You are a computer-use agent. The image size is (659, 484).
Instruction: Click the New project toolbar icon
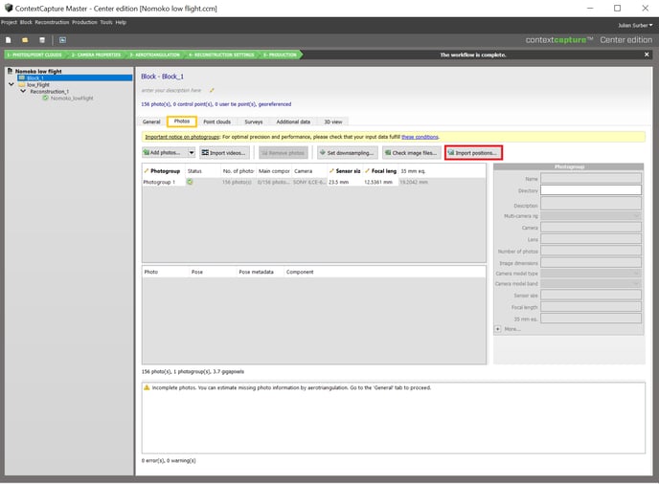(8, 40)
